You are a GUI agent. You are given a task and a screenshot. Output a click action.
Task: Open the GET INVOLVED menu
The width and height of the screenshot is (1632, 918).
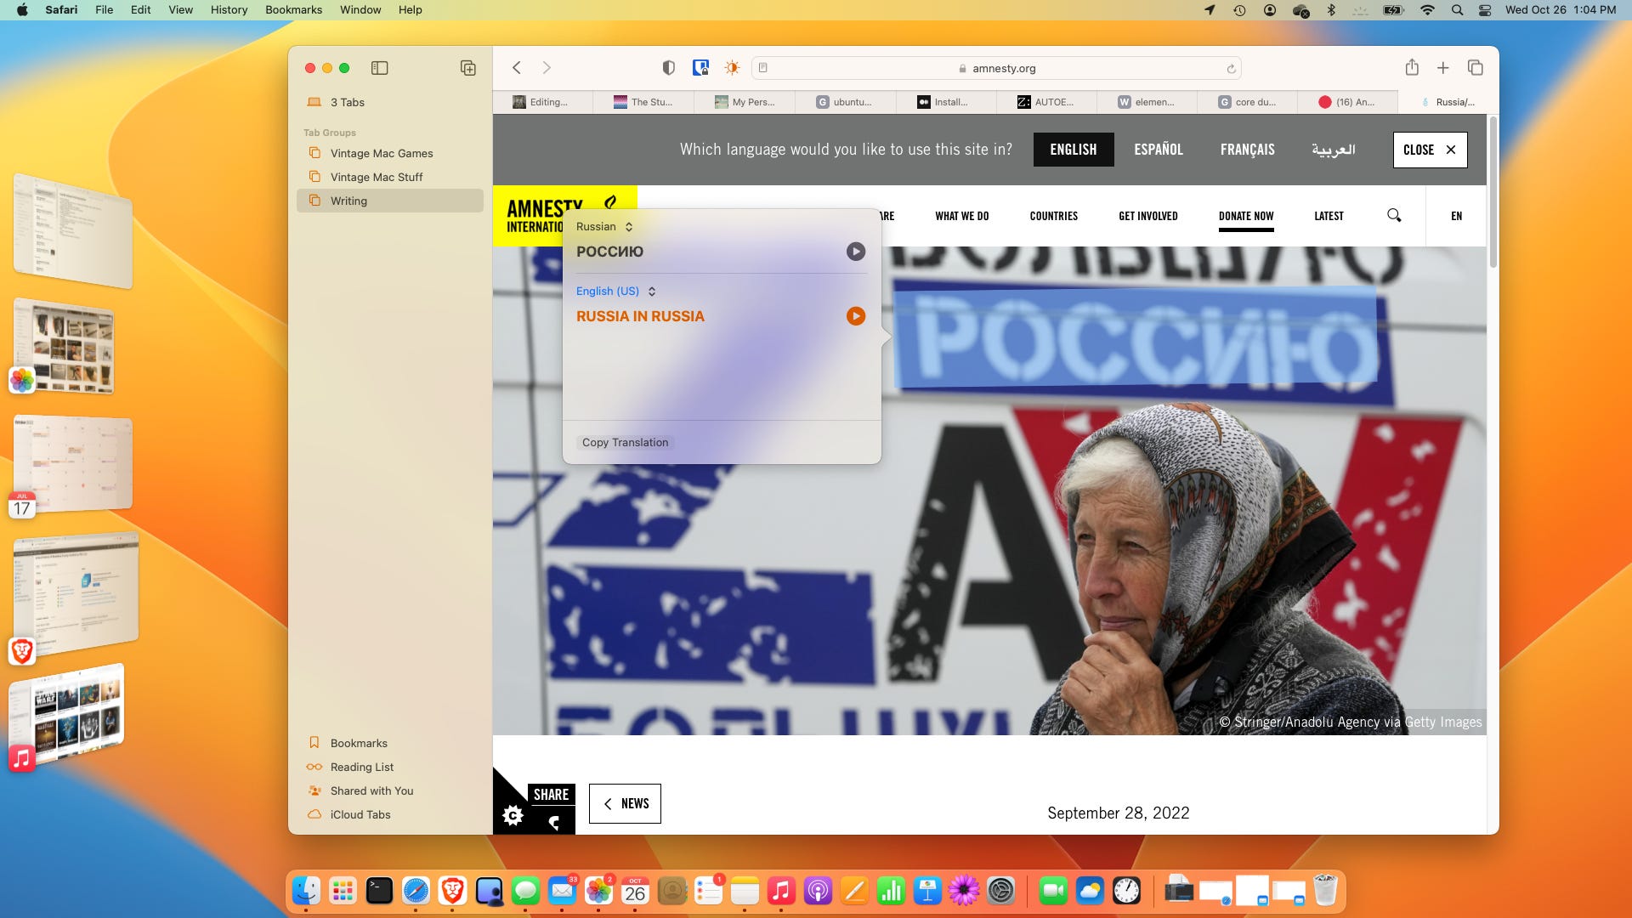tap(1147, 216)
